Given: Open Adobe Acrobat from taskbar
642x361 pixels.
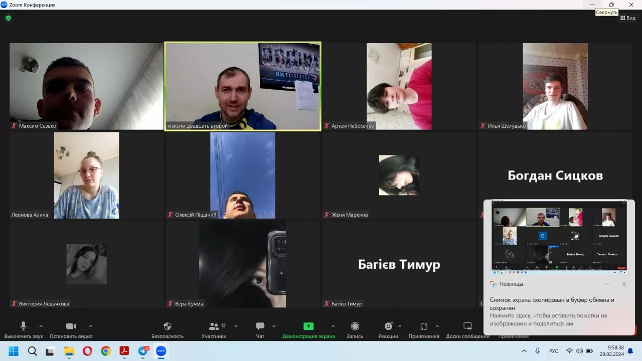Looking at the screenshot, I should tap(124, 351).
